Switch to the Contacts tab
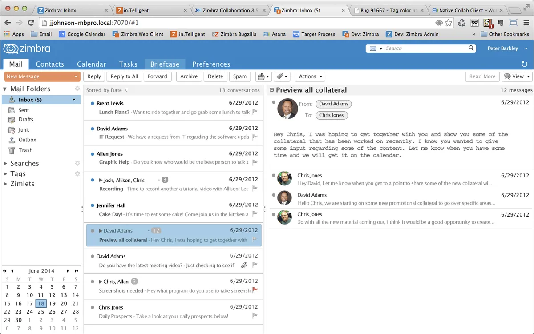Screen dimensions: 534x334 pyautogui.click(x=50, y=64)
